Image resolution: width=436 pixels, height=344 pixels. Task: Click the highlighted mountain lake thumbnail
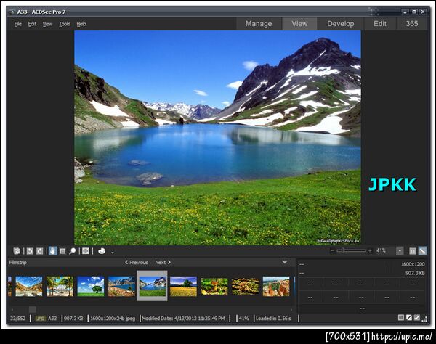tap(153, 286)
